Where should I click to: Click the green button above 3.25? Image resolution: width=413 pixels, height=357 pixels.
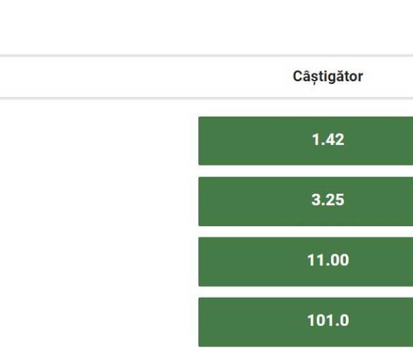click(306, 141)
